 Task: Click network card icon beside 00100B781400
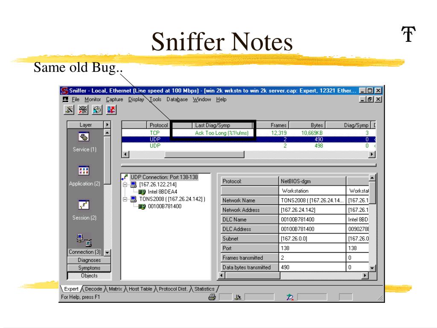142,206
